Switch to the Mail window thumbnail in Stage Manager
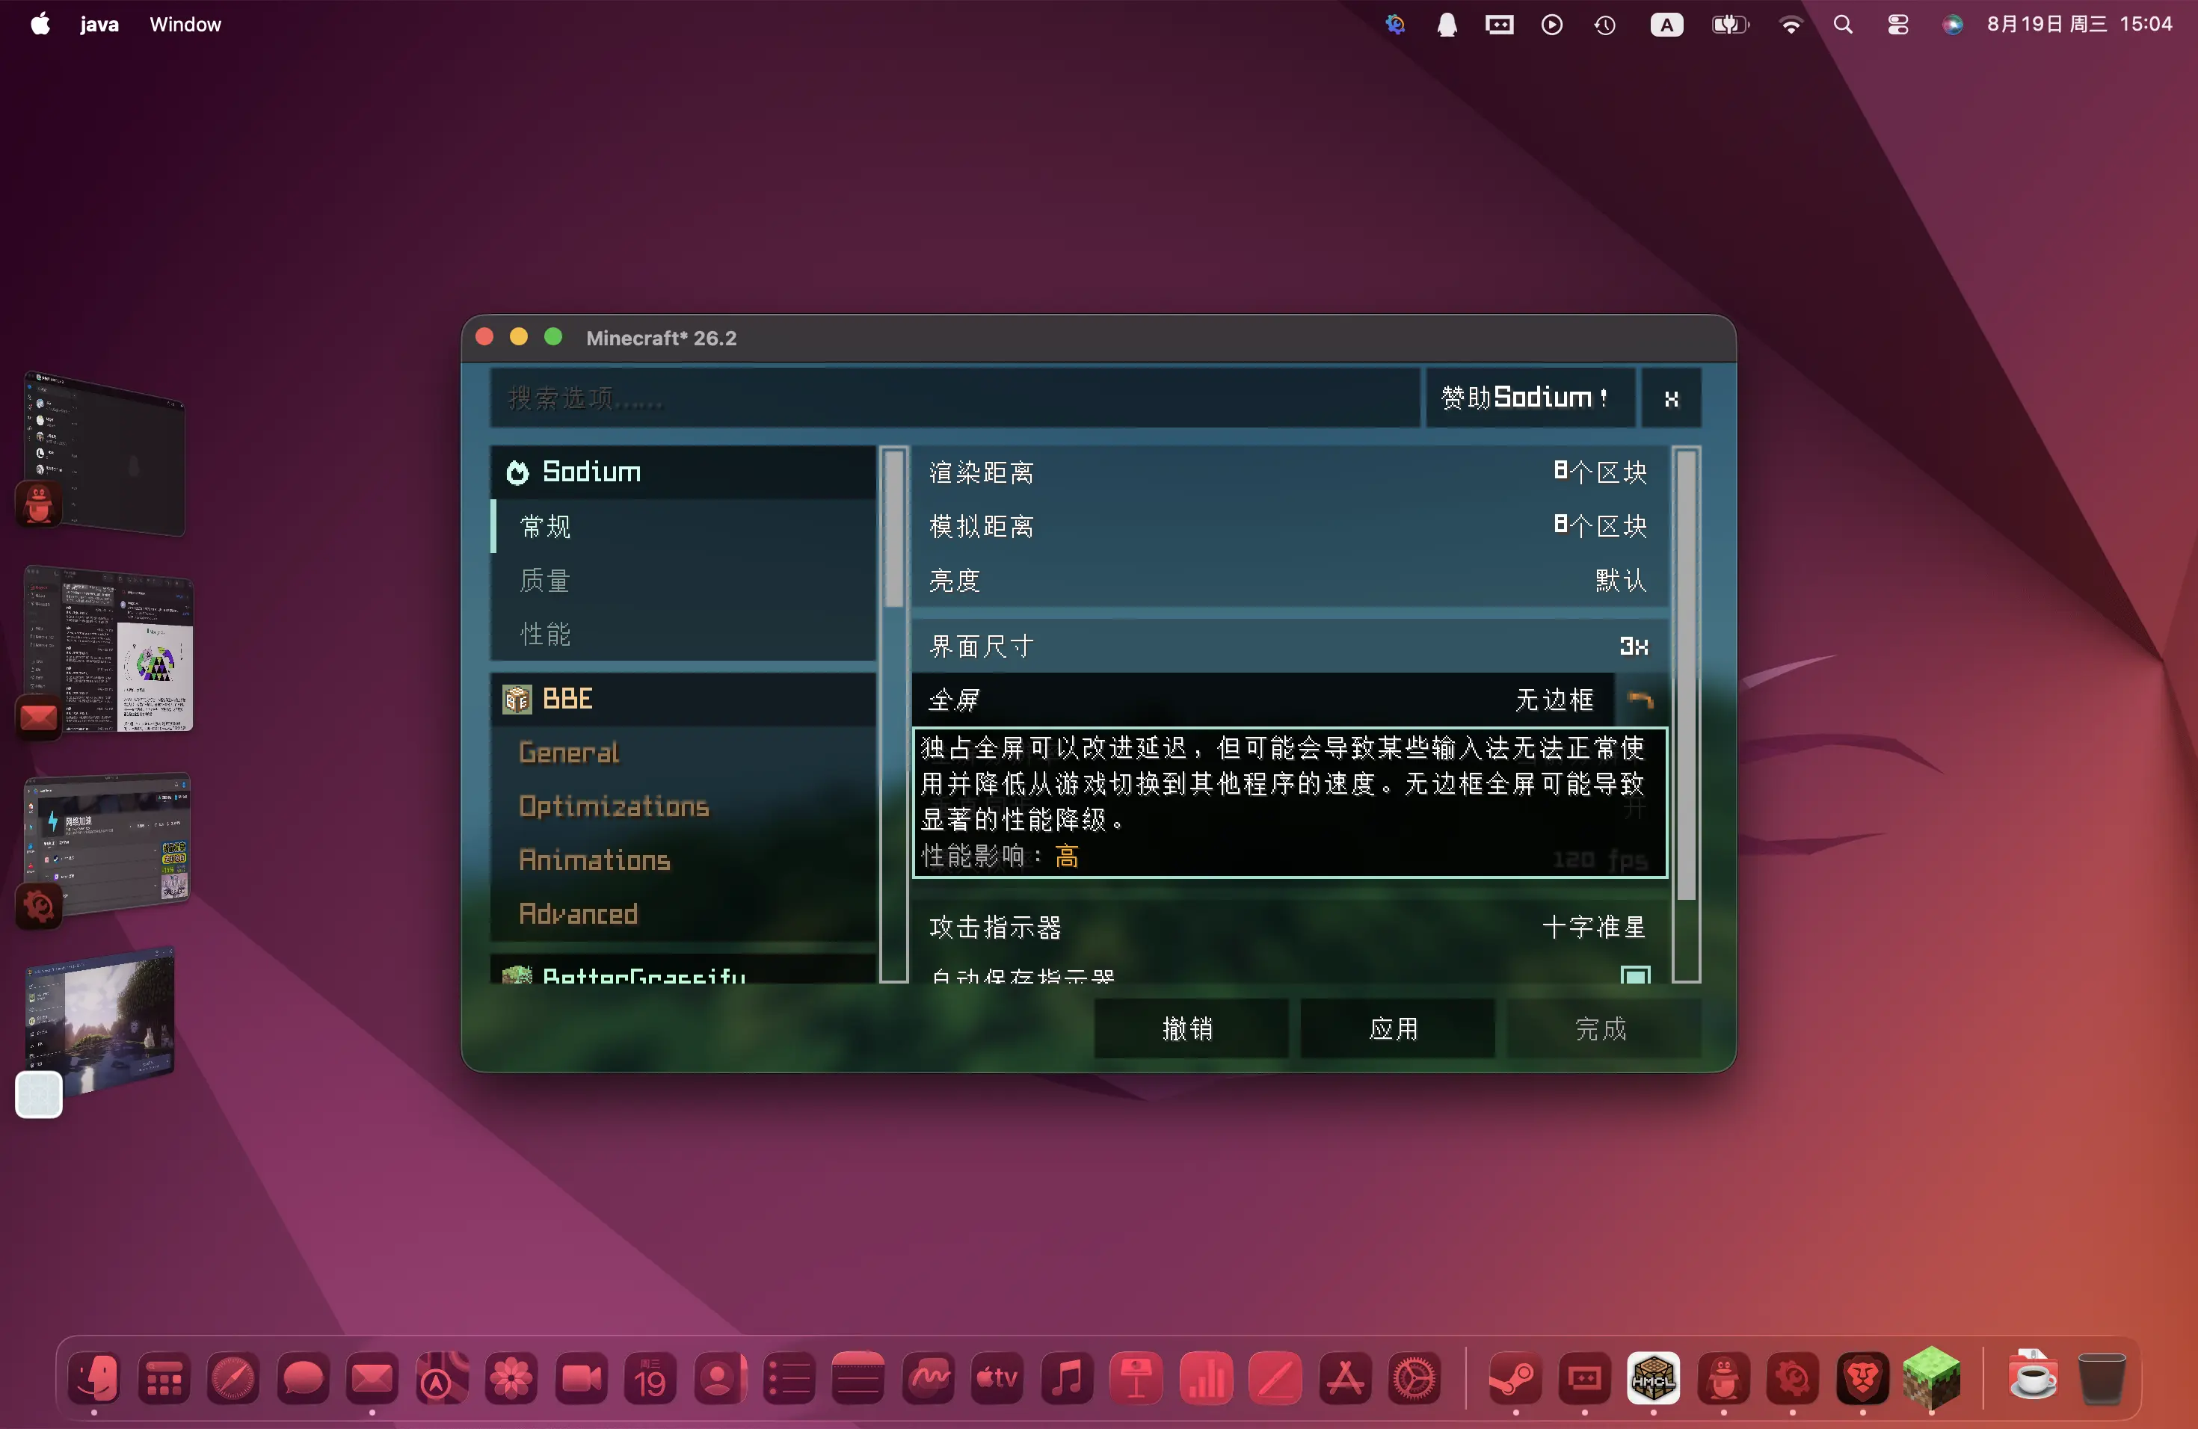The width and height of the screenshot is (2198, 1429). (x=109, y=650)
